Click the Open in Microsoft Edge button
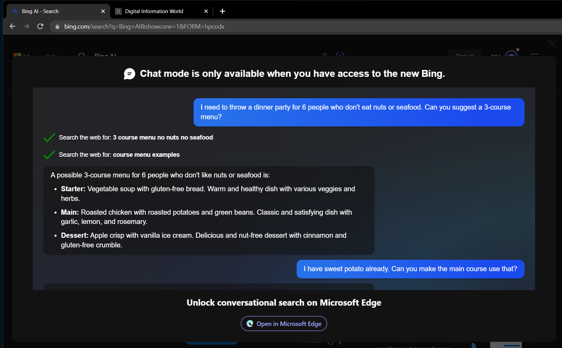Screen dimensions: 562x348 click(284, 324)
